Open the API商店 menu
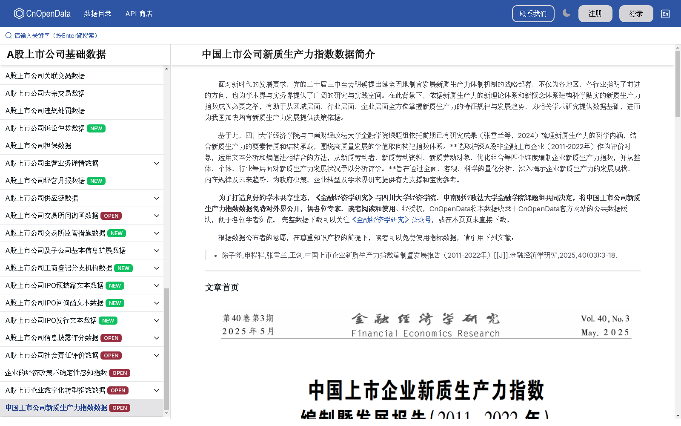The width and height of the screenshot is (681, 426). 138,13
